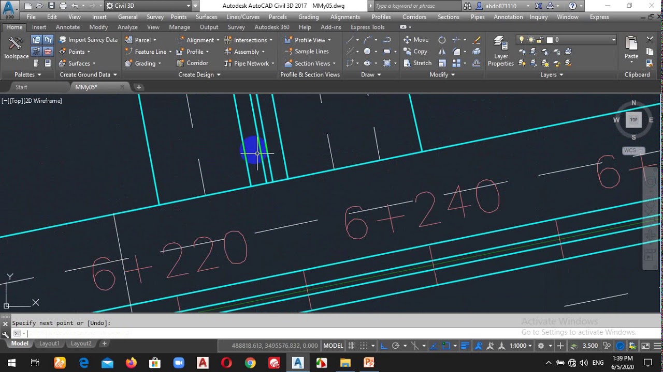Image resolution: width=663 pixels, height=372 pixels.
Task: Click the TOP face of ViewCube
Action: (x=633, y=120)
